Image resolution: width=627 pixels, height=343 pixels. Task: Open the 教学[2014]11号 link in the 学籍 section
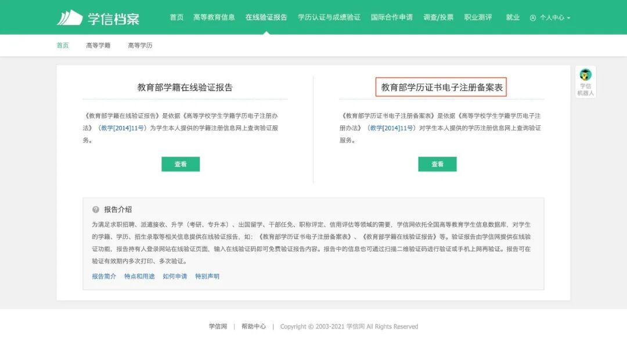click(122, 128)
